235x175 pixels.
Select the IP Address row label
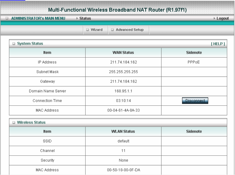[x=47, y=62]
